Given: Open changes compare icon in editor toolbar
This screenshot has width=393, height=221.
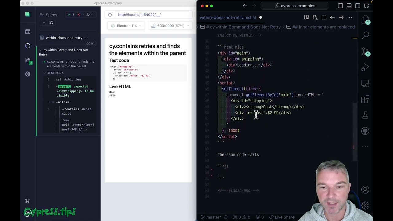Looking at the screenshot, I should point(315,17).
